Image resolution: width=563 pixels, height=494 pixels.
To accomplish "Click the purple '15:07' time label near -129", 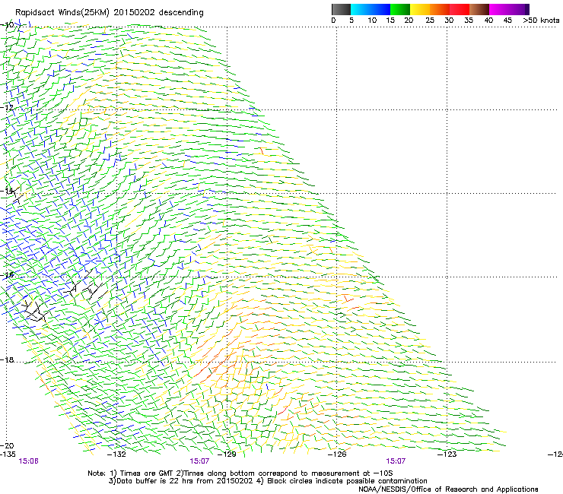I will click(x=199, y=461).
